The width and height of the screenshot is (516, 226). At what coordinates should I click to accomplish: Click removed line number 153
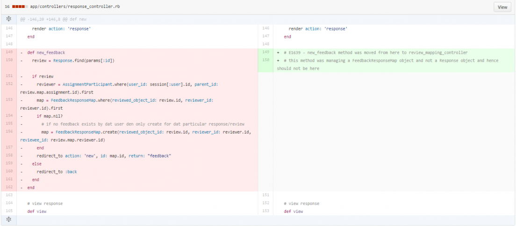[9, 100]
